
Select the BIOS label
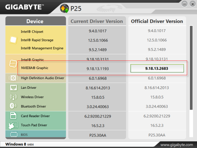click(x=24, y=135)
